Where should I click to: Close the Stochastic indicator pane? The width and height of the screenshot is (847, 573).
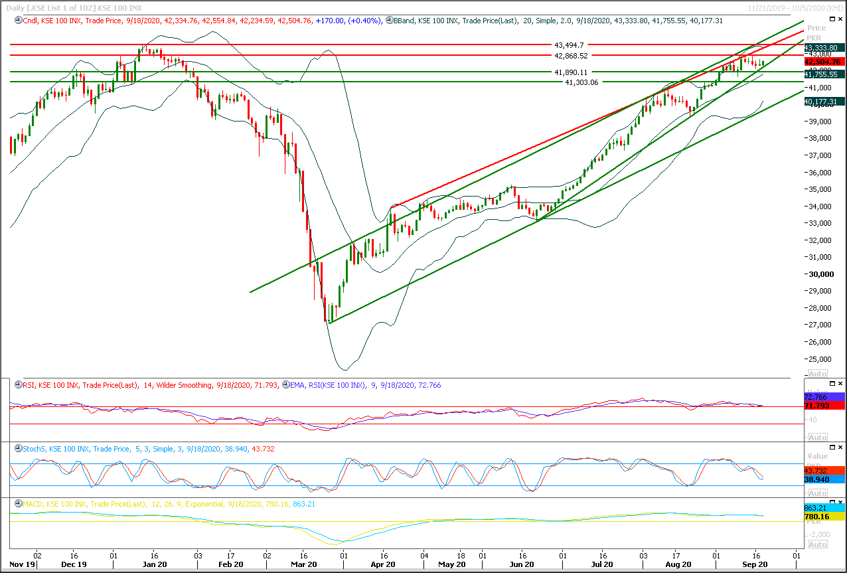click(840, 448)
